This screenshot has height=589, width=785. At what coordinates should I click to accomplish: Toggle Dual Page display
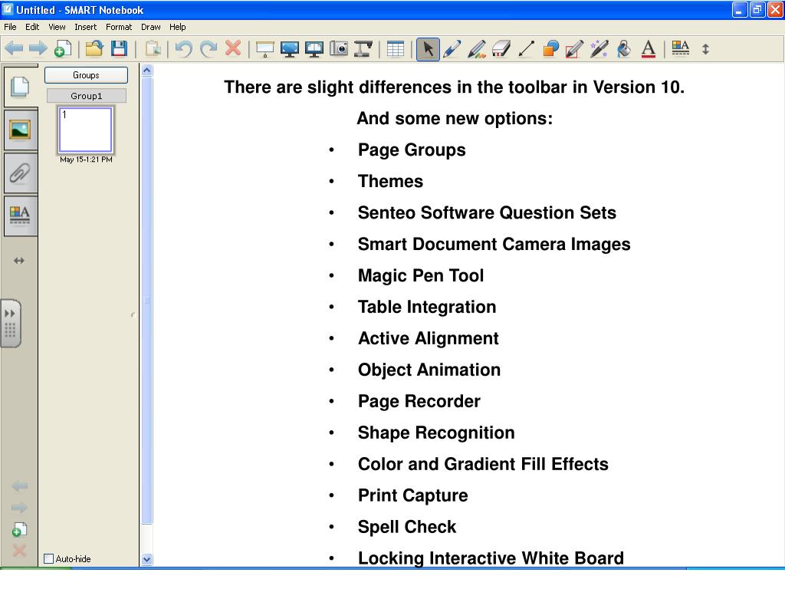(314, 49)
